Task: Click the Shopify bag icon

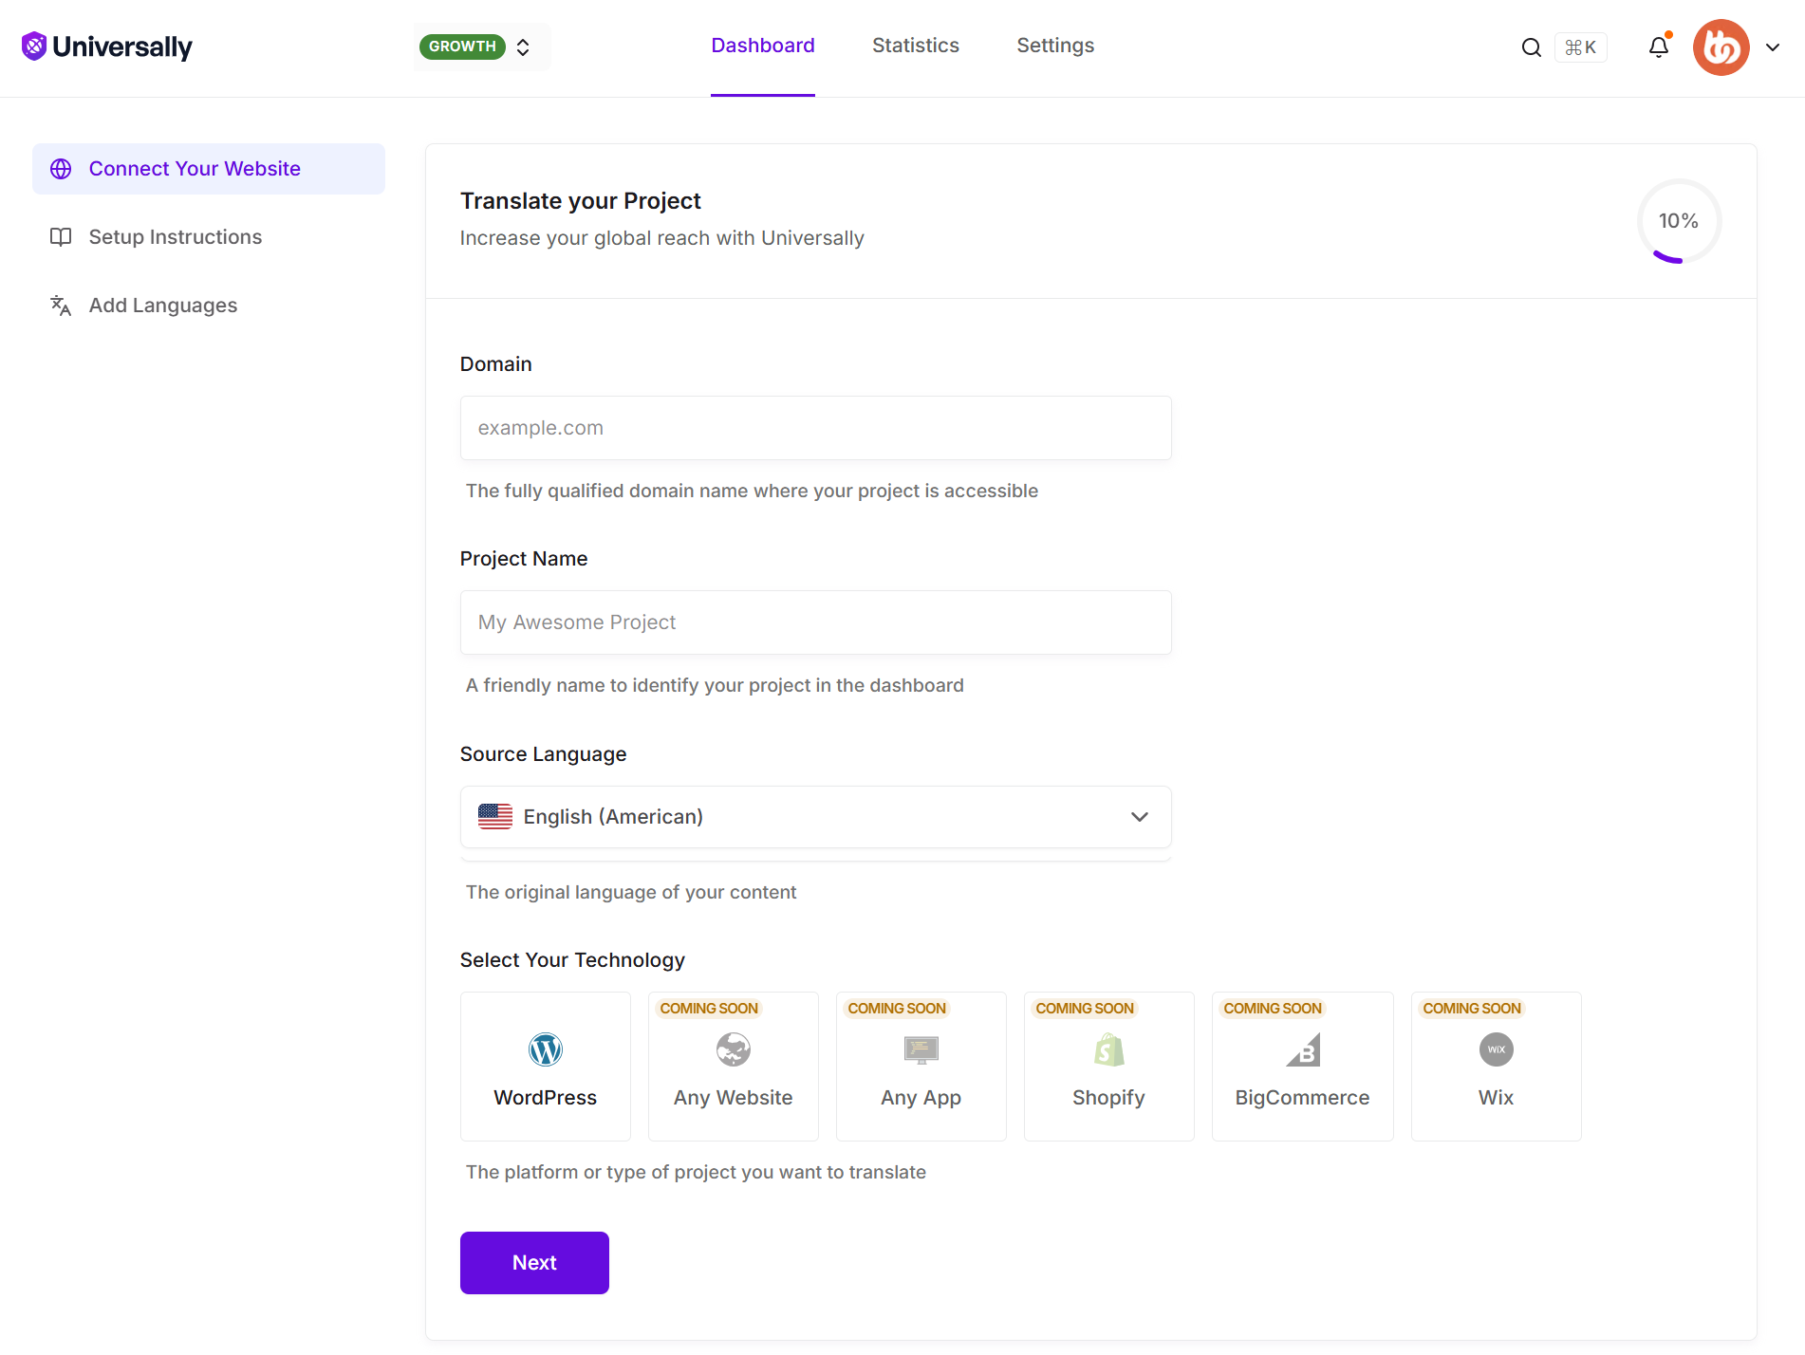Action: pos(1109,1049)
